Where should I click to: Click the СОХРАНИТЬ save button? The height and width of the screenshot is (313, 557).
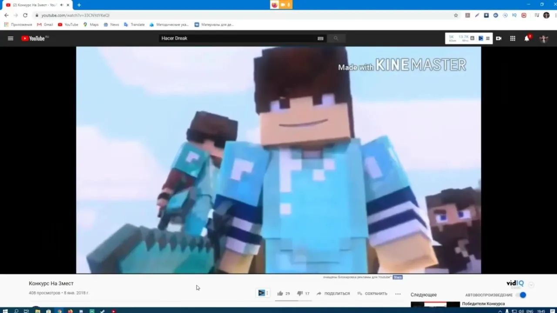372,293
